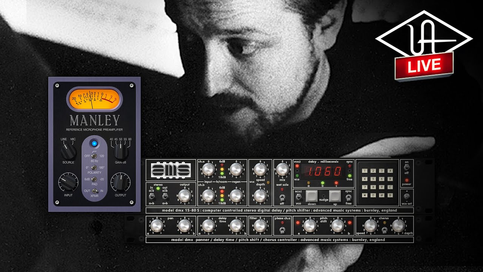Image resolution: width=483 pixels, height=272 pixels.
Task: Click keypad key 7
Action: point(365,187)
